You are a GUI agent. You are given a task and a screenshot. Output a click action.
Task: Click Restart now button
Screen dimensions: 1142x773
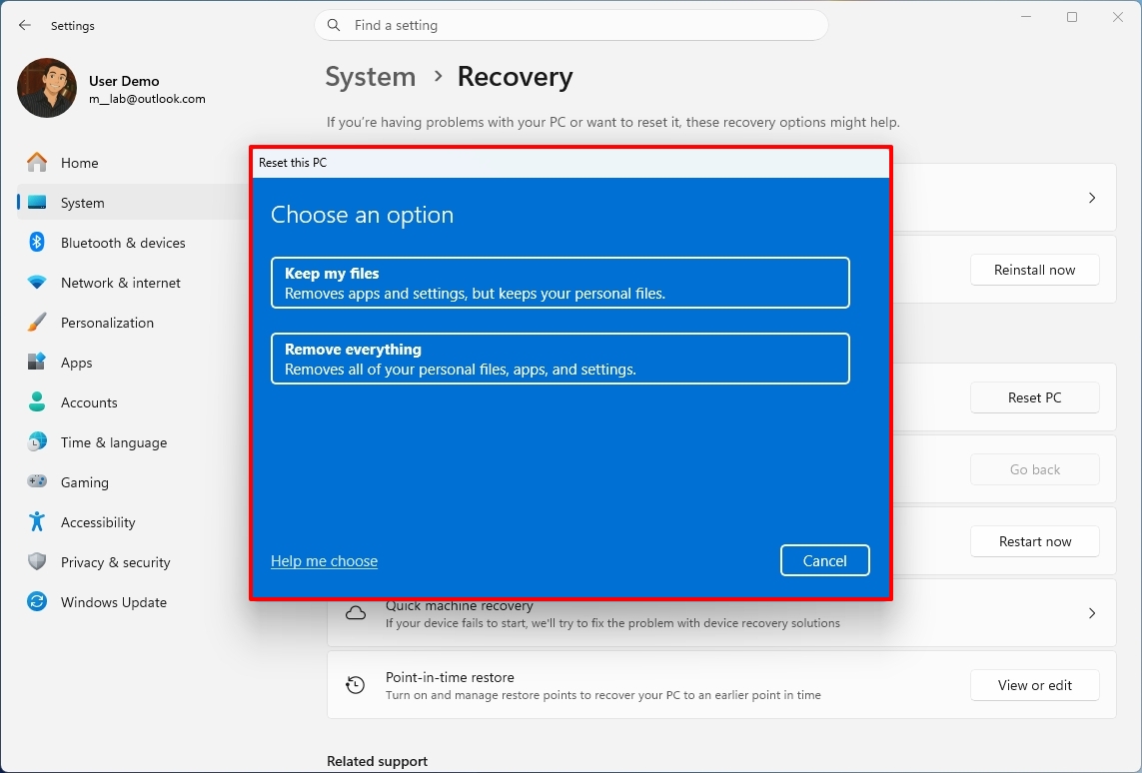click(x=1034, y=541)
